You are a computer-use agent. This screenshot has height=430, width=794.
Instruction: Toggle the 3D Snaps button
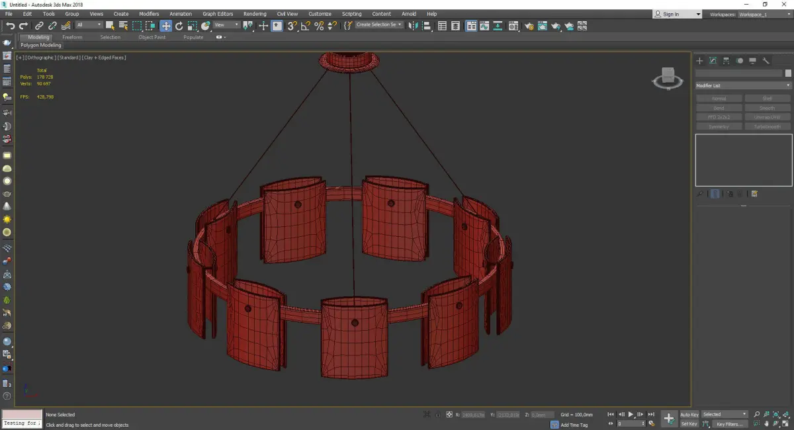pos(292,26)
